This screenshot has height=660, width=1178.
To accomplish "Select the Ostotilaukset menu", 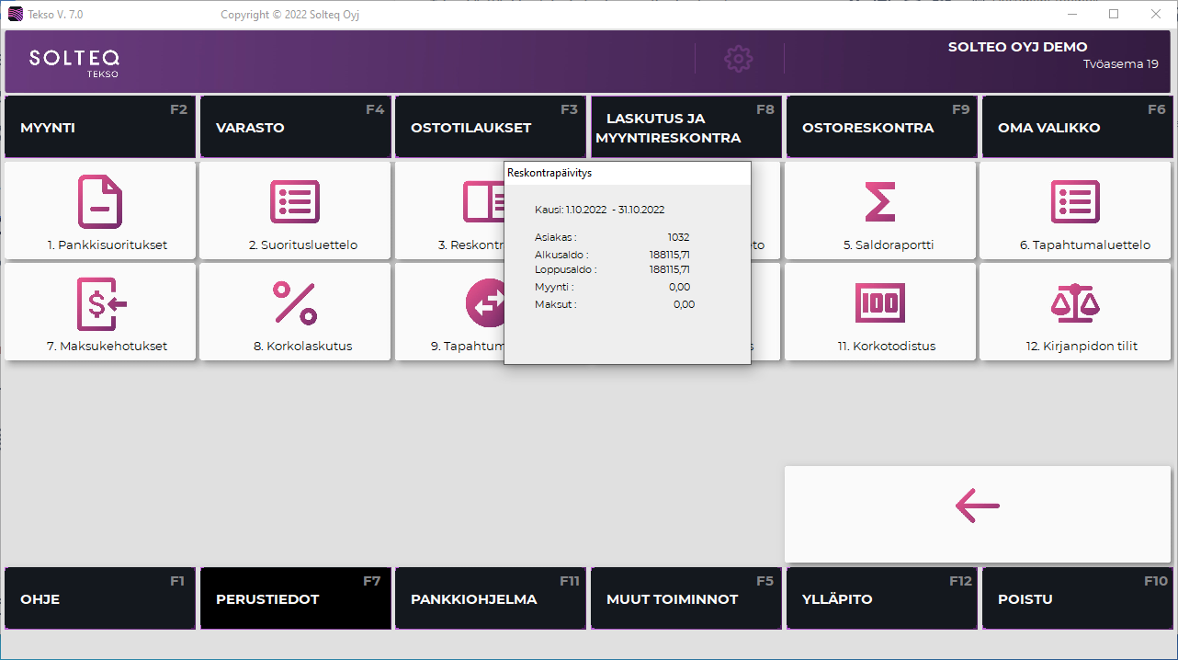I will [x=491, y=128].
